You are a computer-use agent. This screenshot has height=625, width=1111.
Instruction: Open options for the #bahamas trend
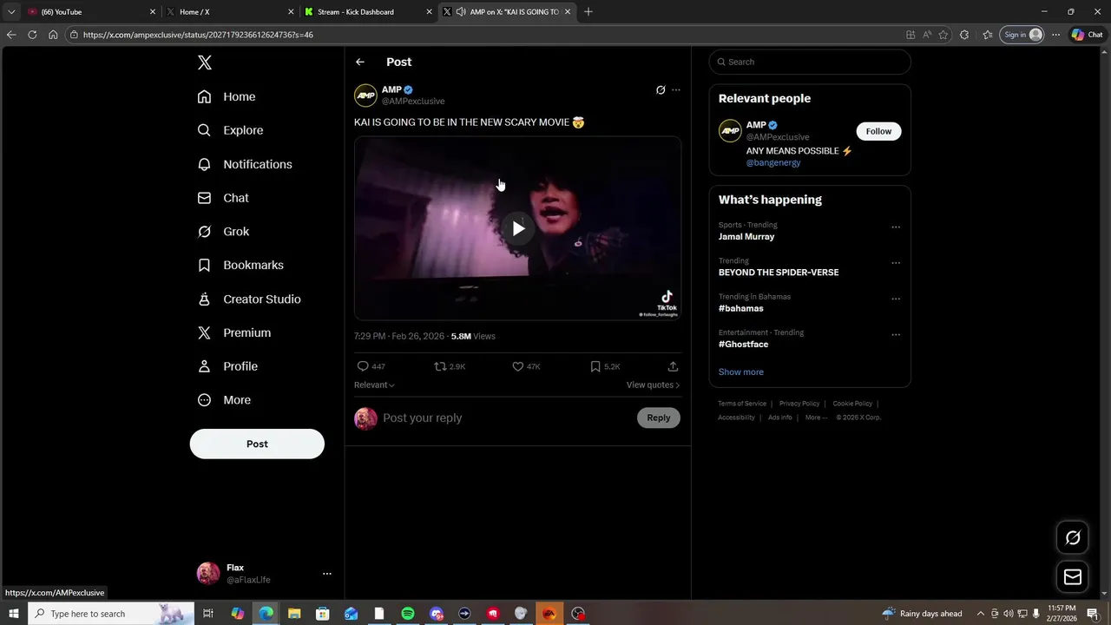click(896, 299)
